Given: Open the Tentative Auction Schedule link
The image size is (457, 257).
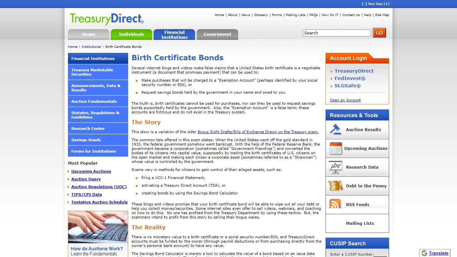Looking at the screenshot, I should click(x=99, y=202).
